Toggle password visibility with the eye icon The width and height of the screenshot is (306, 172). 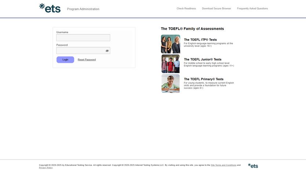pos(107,51)
